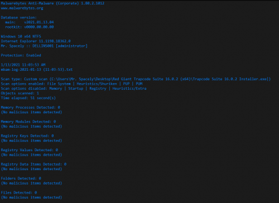Image resolution: width=279 pixels, height=203 pixels.
Task: Click the Time elapsed 51 seconds line
Action: coord(28,98)
